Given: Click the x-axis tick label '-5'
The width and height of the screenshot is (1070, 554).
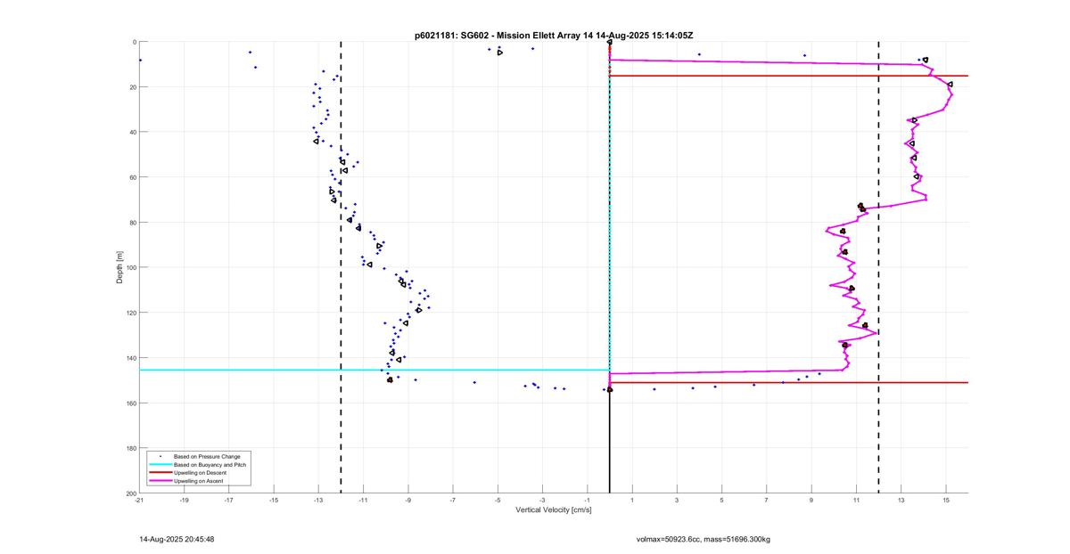Looking at the screenshot, I should 498,500.
